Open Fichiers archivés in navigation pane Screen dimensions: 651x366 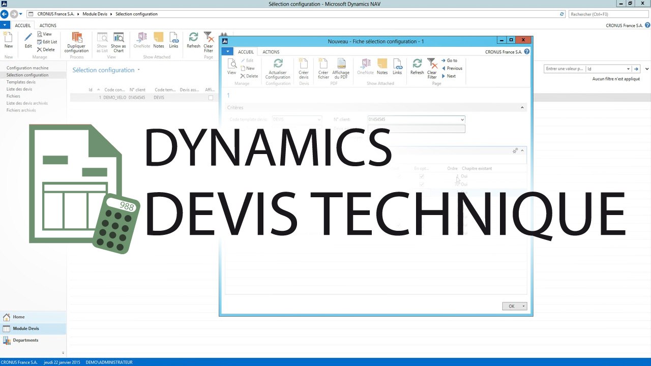pos(21,110)
